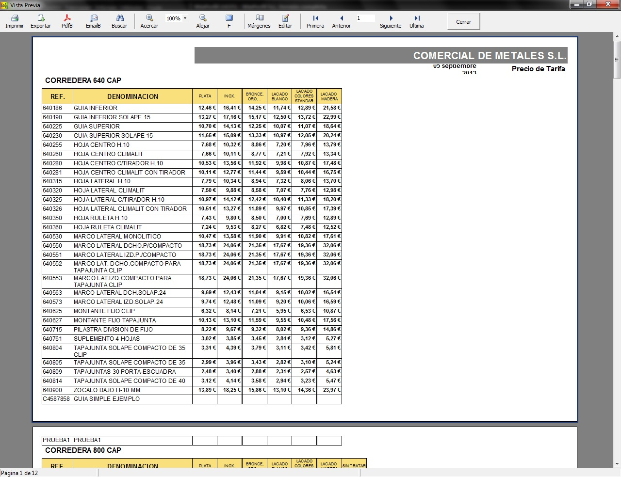Click price 23,97 € in ZOCALO row
The height and width of the screenshot is (477, 621).
coord(332,390)
